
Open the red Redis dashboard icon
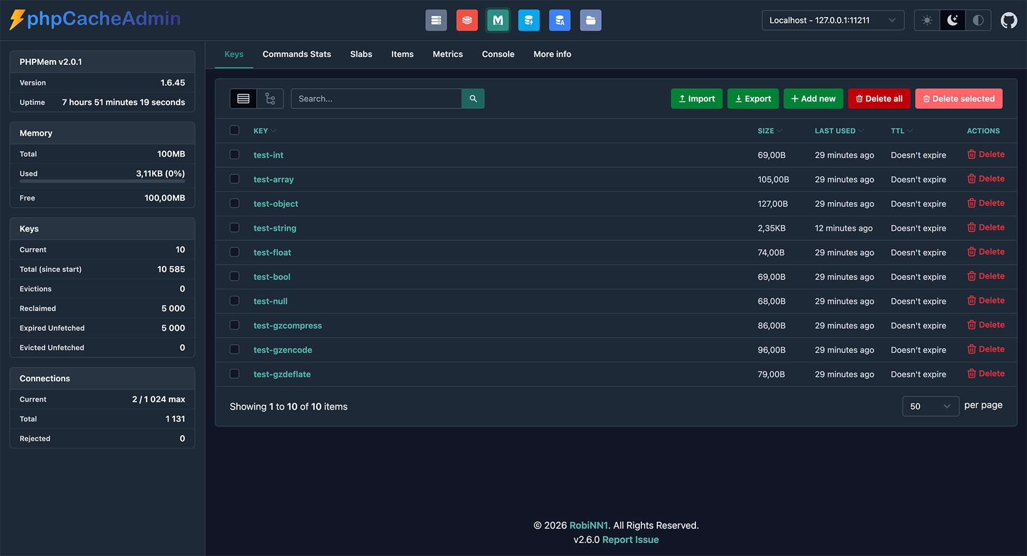pos(467,20)
